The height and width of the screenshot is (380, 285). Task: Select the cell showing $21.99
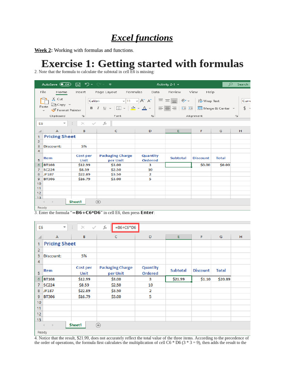pos(178,279)
